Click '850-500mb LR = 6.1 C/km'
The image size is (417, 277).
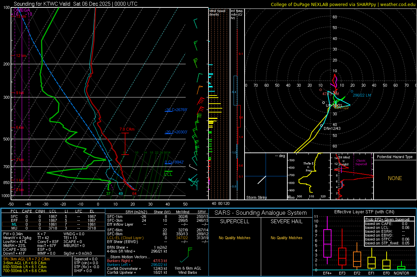25,267
